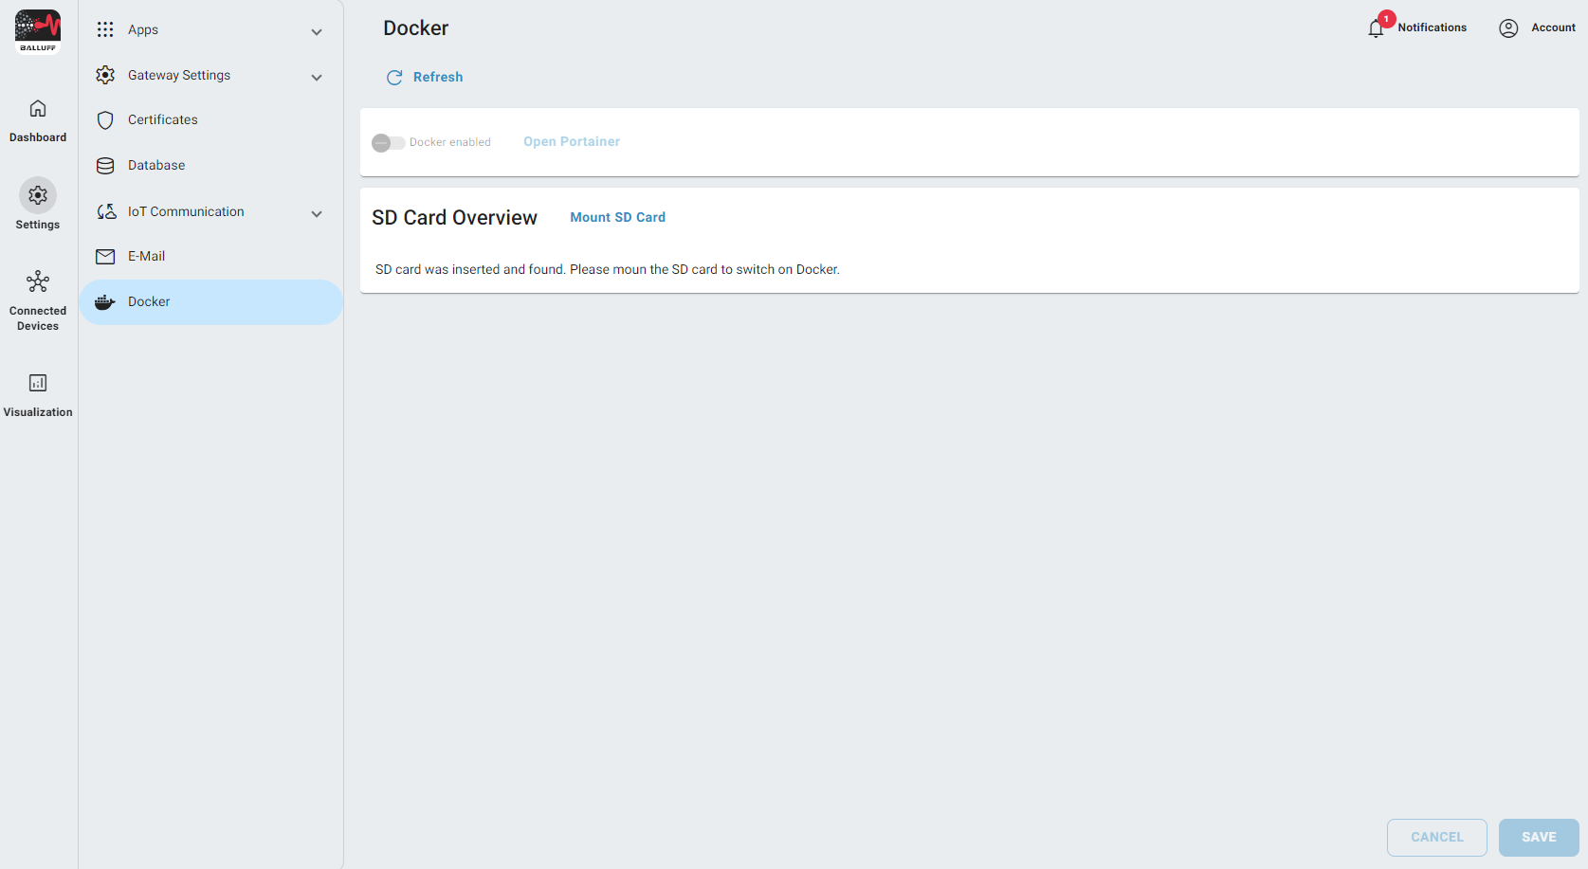Viewport: 1588px width, 869px height.
Task: Click the Mount SD Card link
Action: (x=617, y=218)
